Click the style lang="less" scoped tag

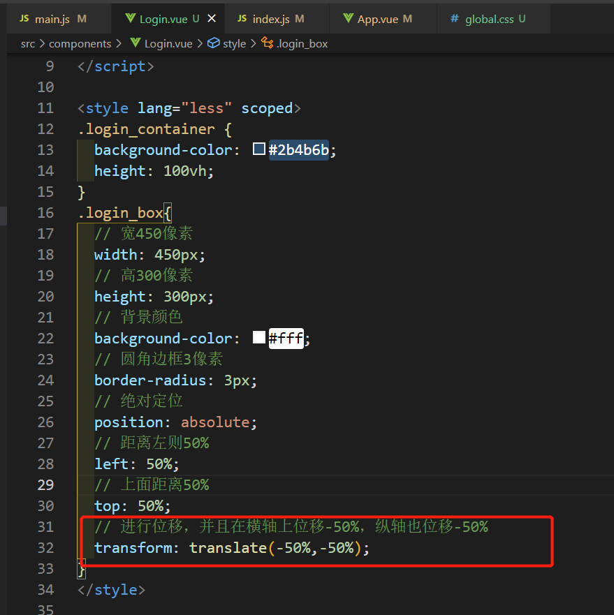pyautogui.click(x=189, y=108)
